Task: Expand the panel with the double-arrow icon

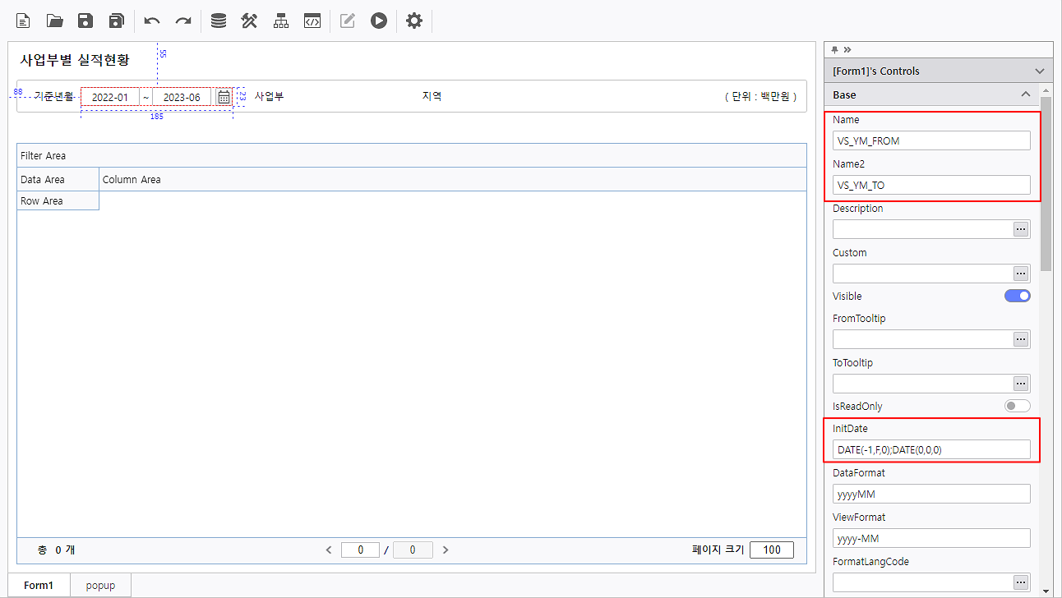Action: coord(847,49)
